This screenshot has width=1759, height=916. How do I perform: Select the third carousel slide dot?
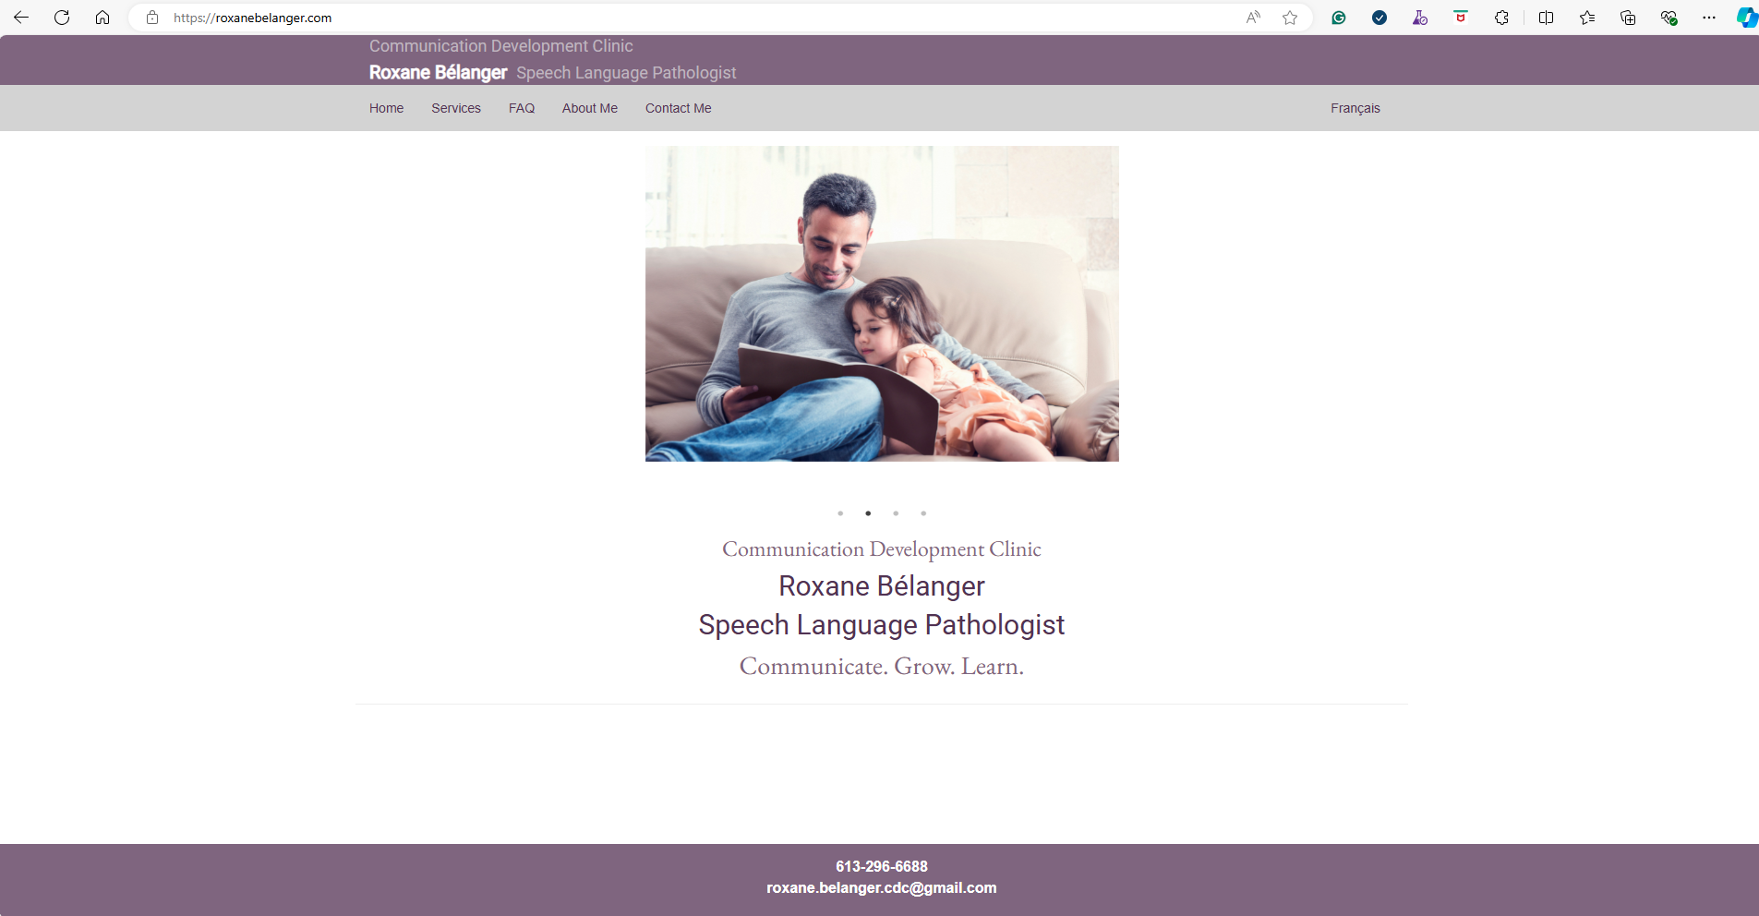coord(896,513)
